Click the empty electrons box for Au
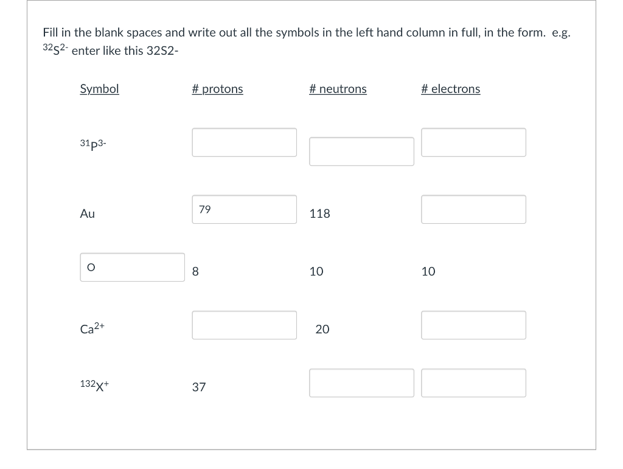Viewport: 623px width, 469px height. click(x=473, y=209)
